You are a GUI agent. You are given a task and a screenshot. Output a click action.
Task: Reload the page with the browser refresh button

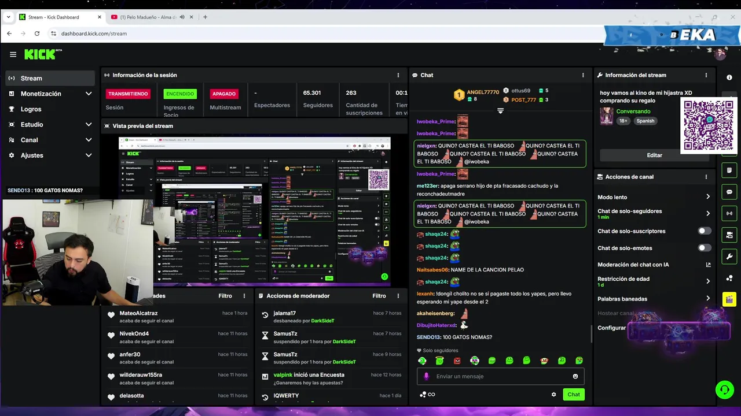[36, 34]
